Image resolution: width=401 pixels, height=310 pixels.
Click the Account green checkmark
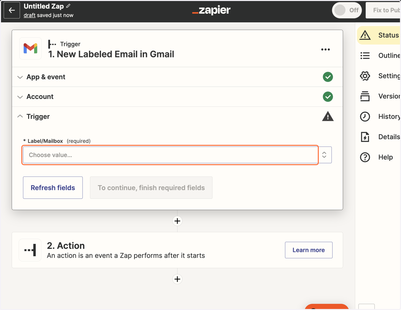tap(328, 97)
